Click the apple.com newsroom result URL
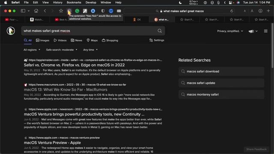The image size is (274, 154). [95, 110]
